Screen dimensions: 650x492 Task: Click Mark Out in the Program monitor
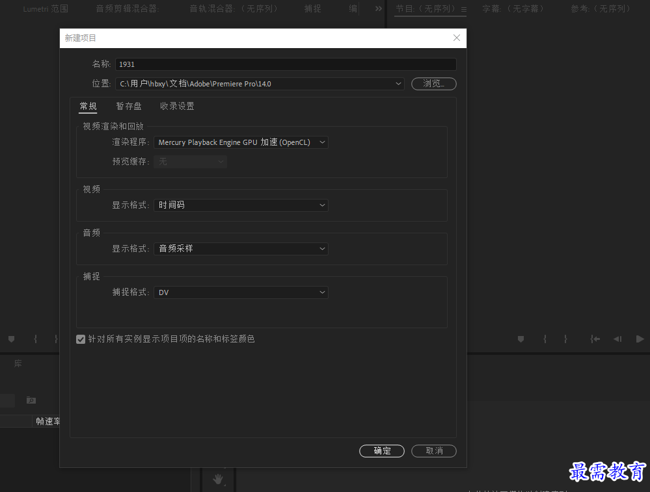(565, 339)
